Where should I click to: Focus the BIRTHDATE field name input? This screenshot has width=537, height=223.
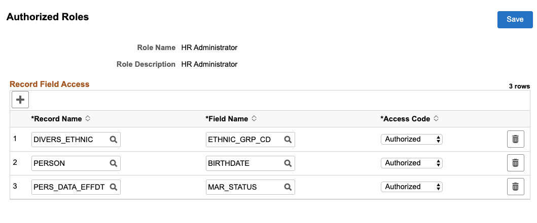(x=244, y=163)
